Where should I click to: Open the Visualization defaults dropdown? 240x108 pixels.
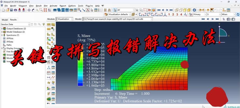point(120,14)
